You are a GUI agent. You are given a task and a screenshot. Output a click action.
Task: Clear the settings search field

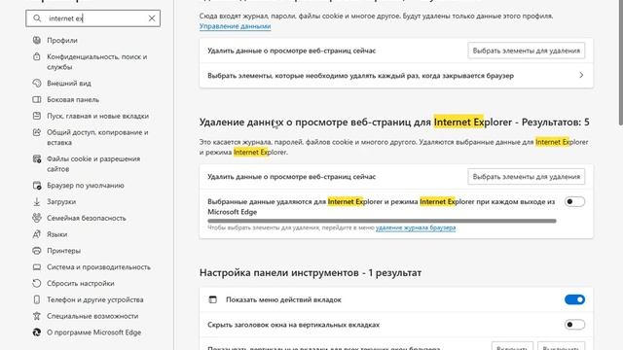point(152,18)
